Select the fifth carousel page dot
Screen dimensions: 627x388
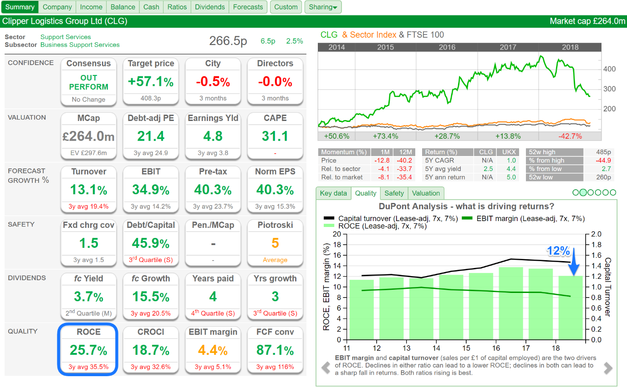tap(605, 193)
